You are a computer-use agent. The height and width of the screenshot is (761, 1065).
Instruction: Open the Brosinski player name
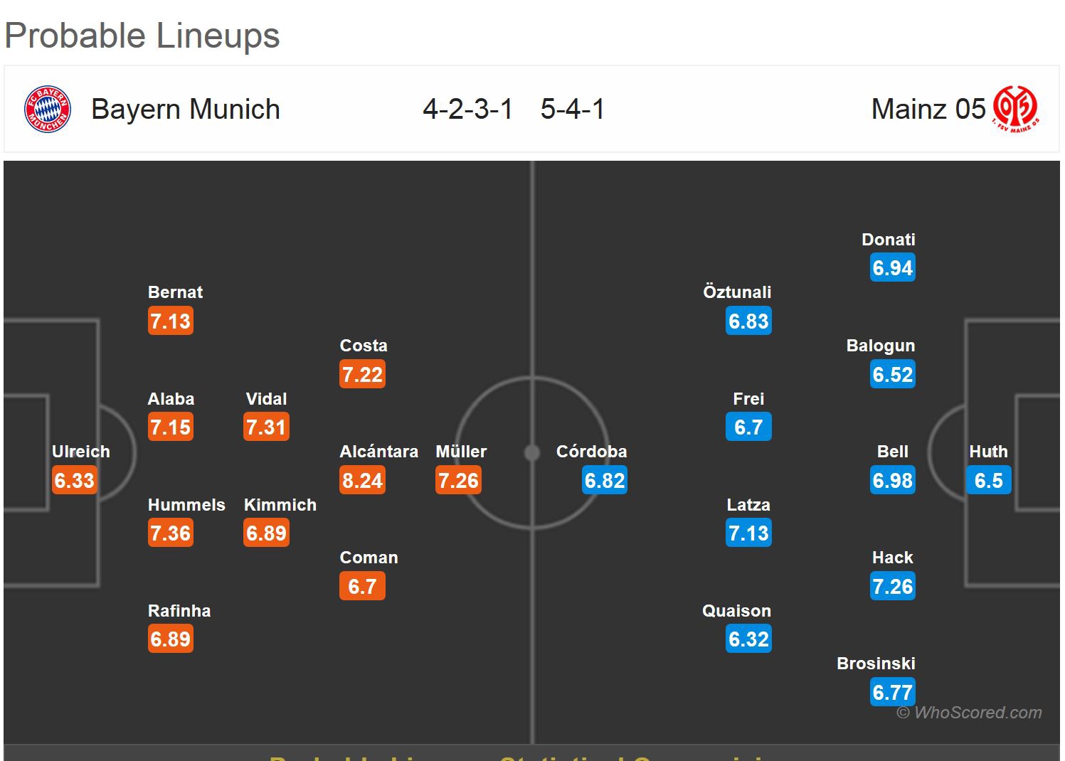(x=876, y=664)
